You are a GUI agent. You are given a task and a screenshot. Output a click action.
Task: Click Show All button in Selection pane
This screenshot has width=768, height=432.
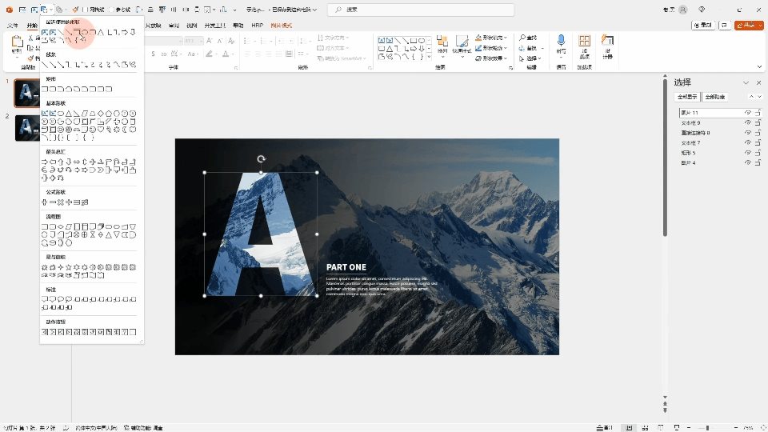coord(687,97)
